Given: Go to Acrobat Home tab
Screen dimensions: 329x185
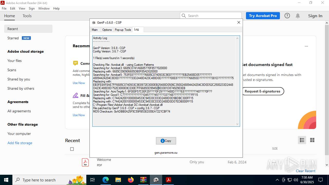Looking at the screenshot, I should click(10, 16).
